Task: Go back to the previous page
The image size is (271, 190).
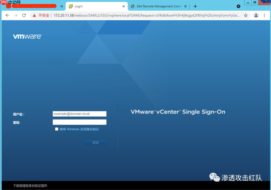Action: (7, 15)
